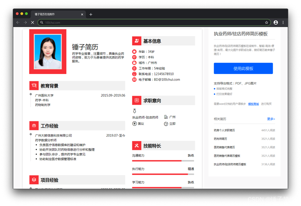
Task: Click the icon beside 工作年限：5年经验
Action: pyautogui.click(x=134, y=68)
